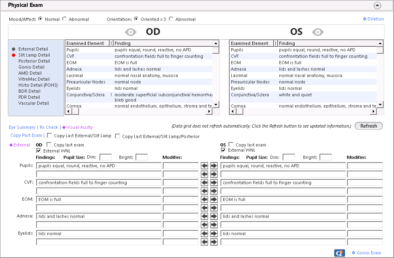394x258 pixels.
Task: Click left arrow on EOM row
Action: (x=204, y=199)
